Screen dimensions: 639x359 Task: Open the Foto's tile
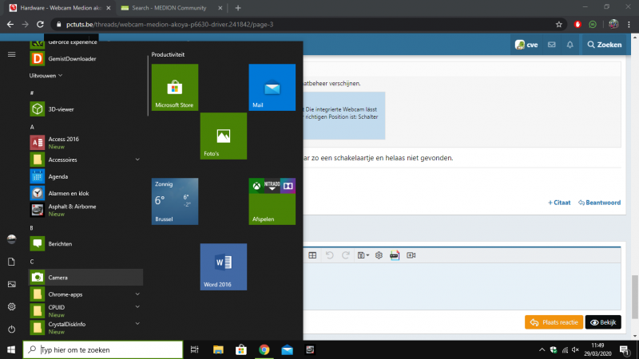(224, 136)
